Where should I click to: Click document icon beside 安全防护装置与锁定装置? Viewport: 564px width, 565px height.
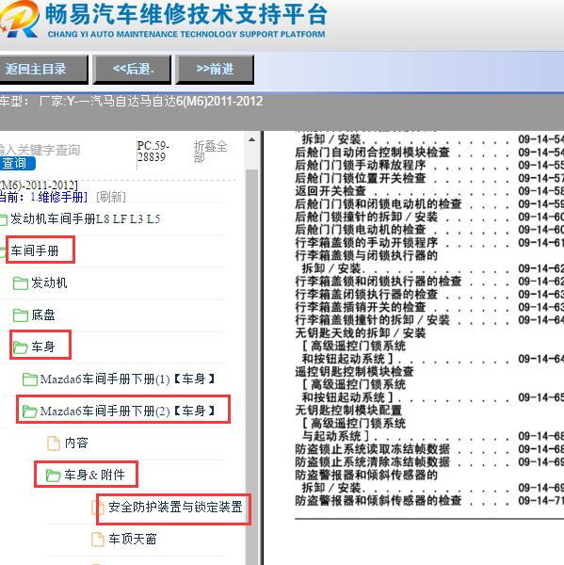(x=98, y=508)
